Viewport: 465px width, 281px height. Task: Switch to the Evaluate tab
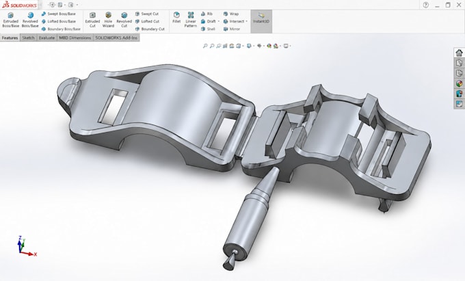pos(47,38)
